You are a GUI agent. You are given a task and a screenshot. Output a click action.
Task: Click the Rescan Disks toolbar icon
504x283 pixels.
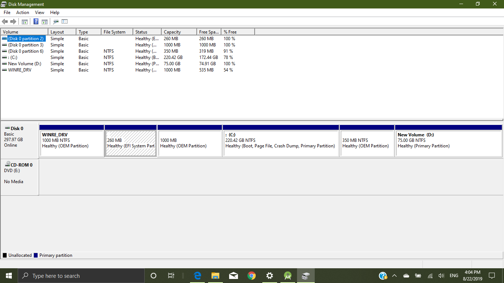tap(56, 22)
